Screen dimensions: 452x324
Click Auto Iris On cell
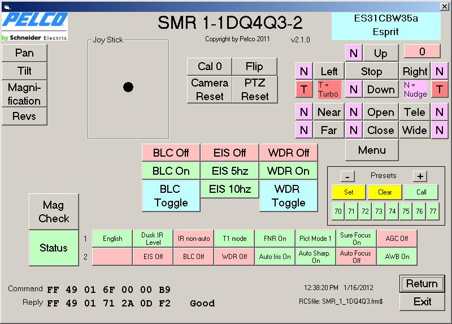275,257
